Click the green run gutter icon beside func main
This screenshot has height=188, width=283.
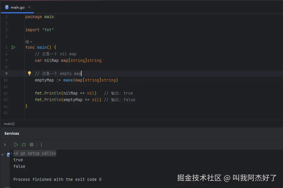pos(13,47)
